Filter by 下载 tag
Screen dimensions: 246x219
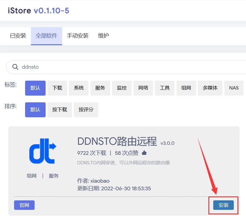[57, 88]
